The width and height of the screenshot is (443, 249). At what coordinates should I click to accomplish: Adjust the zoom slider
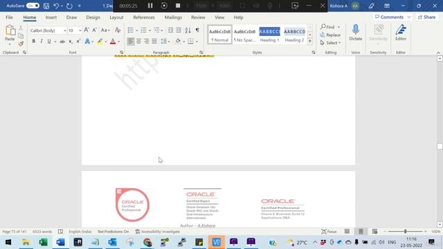coord(405,232)
